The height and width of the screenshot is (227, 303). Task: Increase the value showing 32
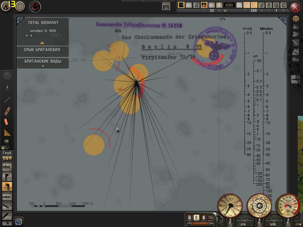(x=219, y=11)
